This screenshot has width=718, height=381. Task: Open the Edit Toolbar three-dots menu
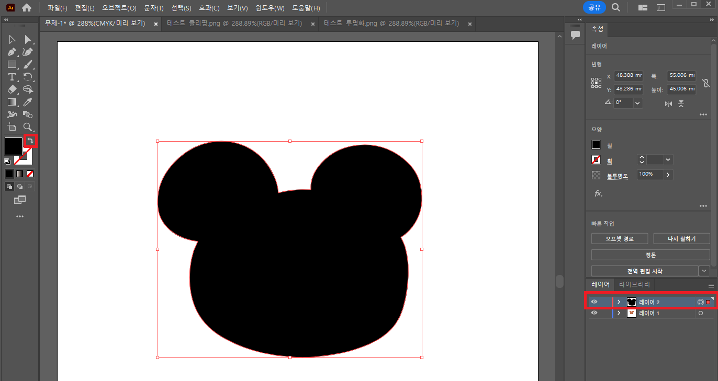point(20,216)
